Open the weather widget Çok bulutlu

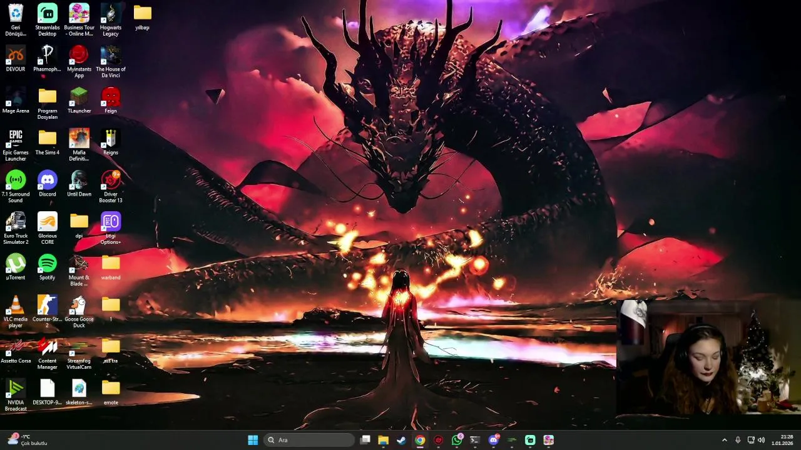coord(27,440)
